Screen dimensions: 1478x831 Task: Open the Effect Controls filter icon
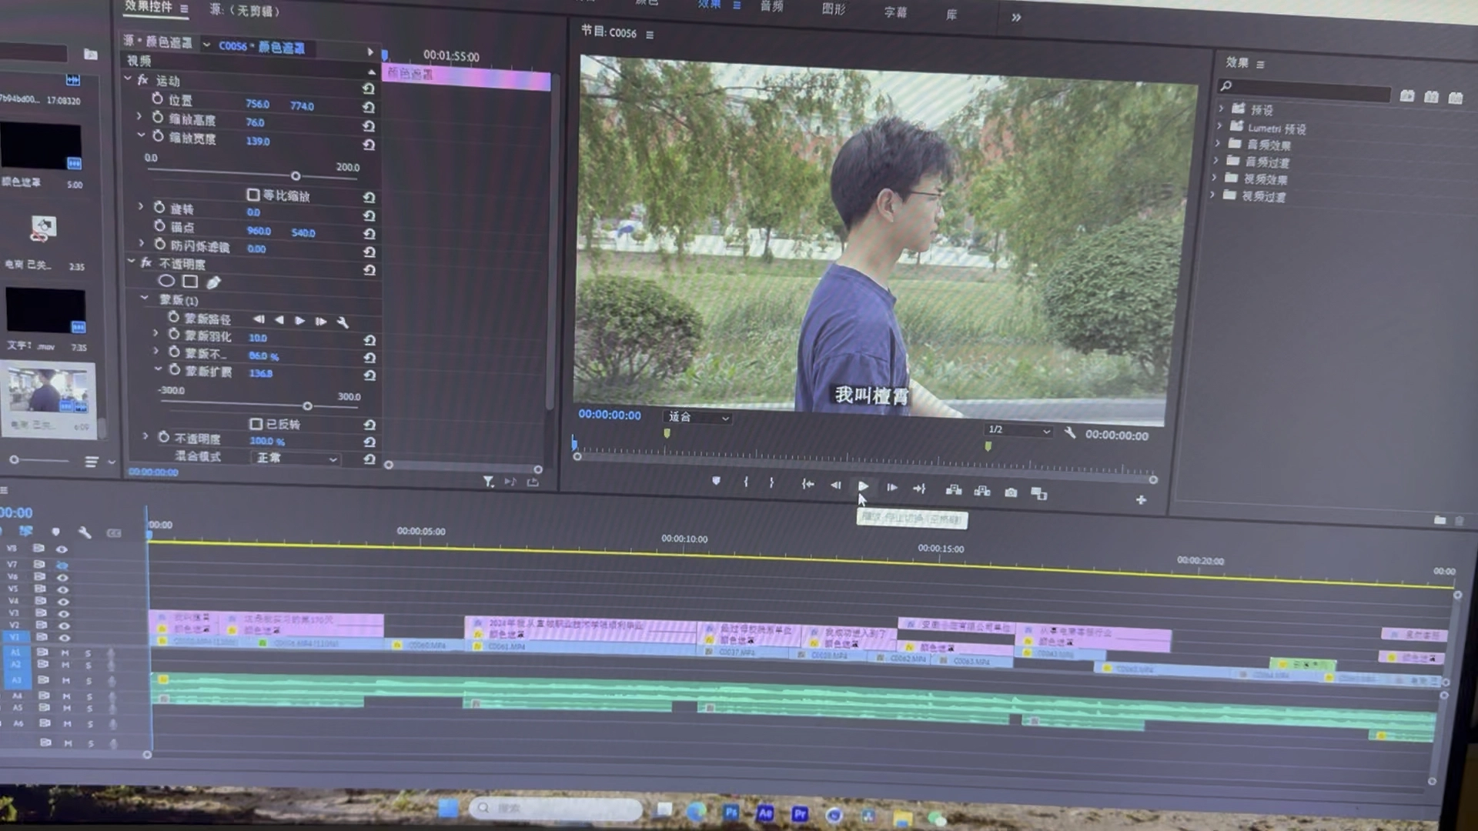[x=488, y=481]
